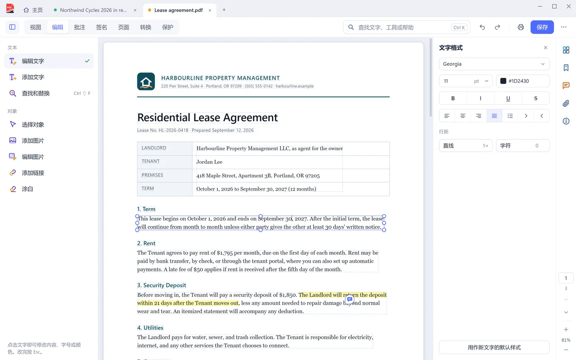The height and width of the screenshot is (360, 576).
Task: Open 查找和替换
Action: pyautogui.click(x=49, y=93)
